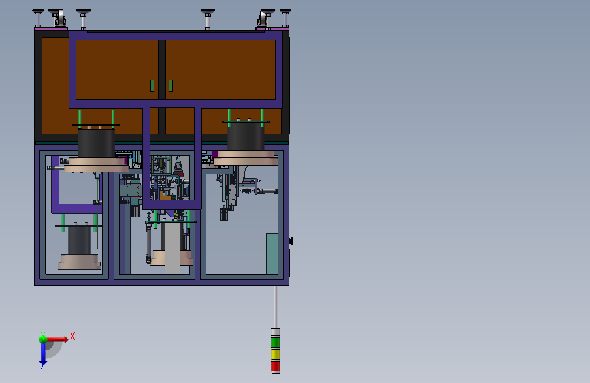Select the far-right leveling foot
Image resolution: width=590 pixels, height=383 pixels.
[286, 17]
